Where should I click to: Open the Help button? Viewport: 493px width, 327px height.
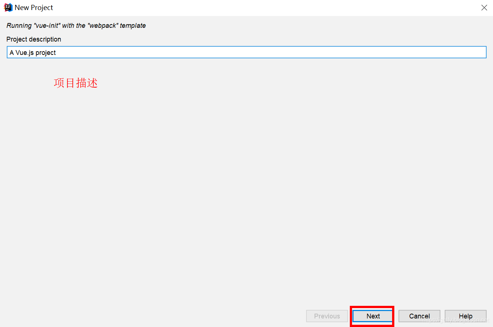(x=466, y=316)
